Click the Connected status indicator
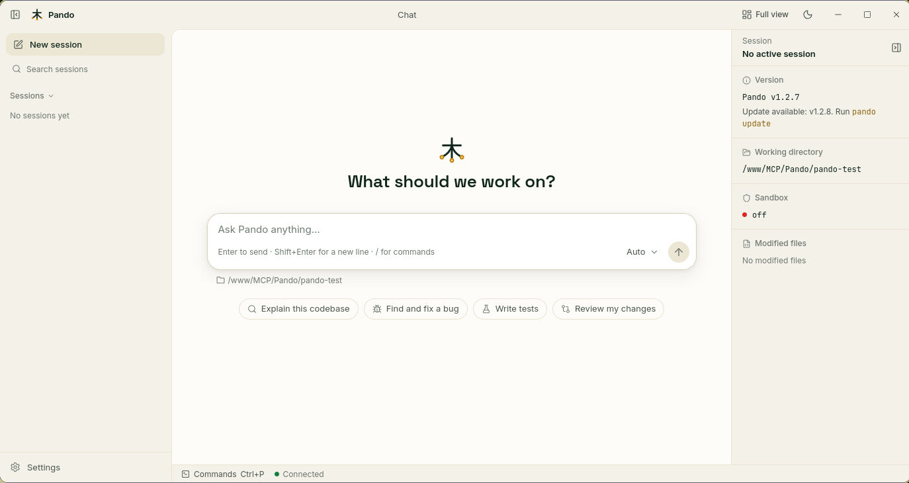The height and width of the screenshot is (483, 909). [299, 474]
